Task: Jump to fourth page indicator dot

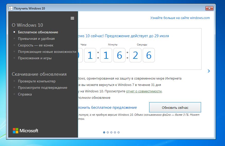Action: 115,132
